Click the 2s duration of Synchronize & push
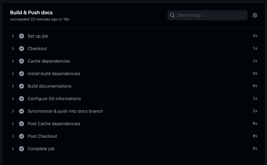 [255, 111]
